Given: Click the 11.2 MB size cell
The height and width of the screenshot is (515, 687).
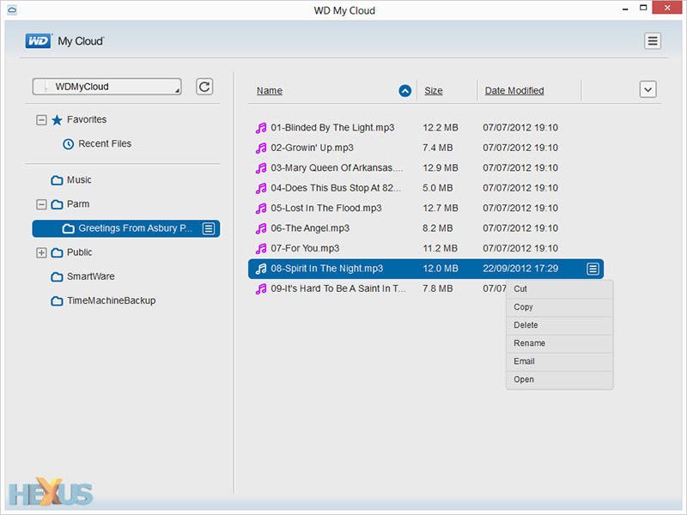Looking at the screenshot, I should tap(440, 249).
